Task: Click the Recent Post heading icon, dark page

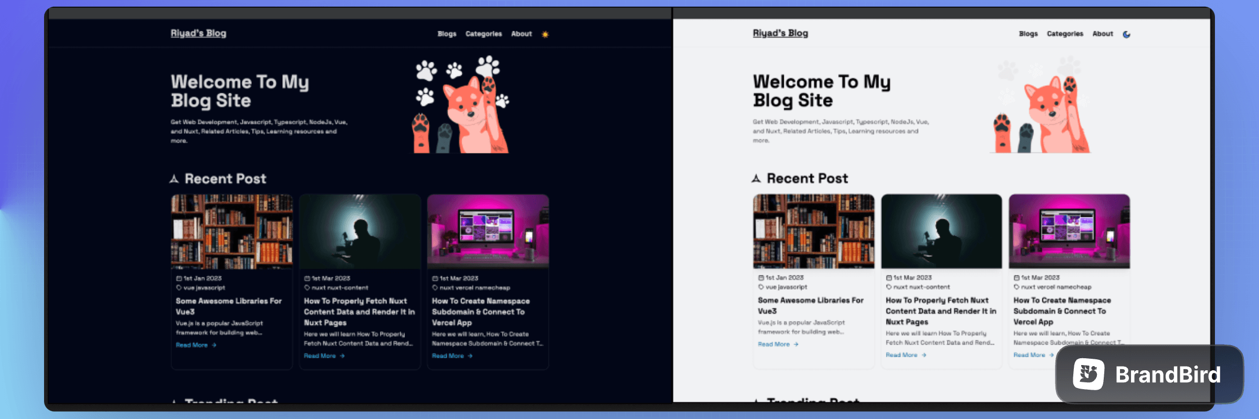Action: [175, 179]
